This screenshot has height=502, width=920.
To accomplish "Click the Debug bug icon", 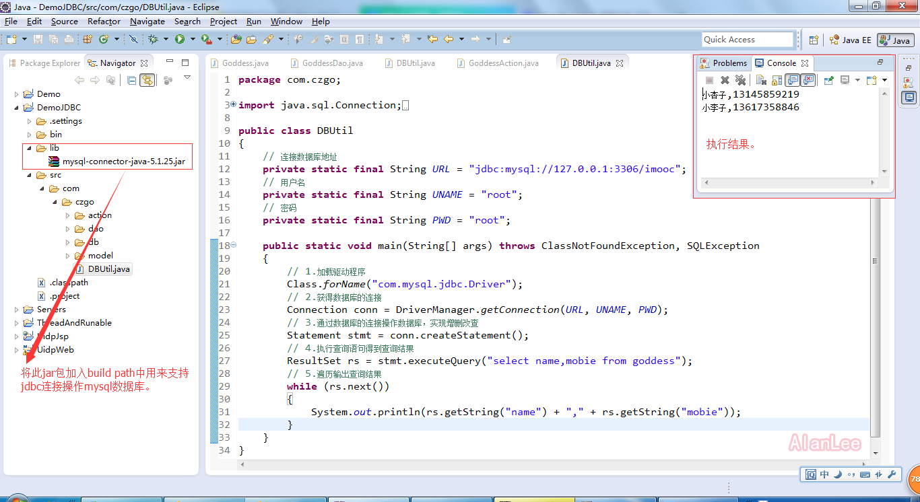I will pyautogui.click(x=153, y=39).
